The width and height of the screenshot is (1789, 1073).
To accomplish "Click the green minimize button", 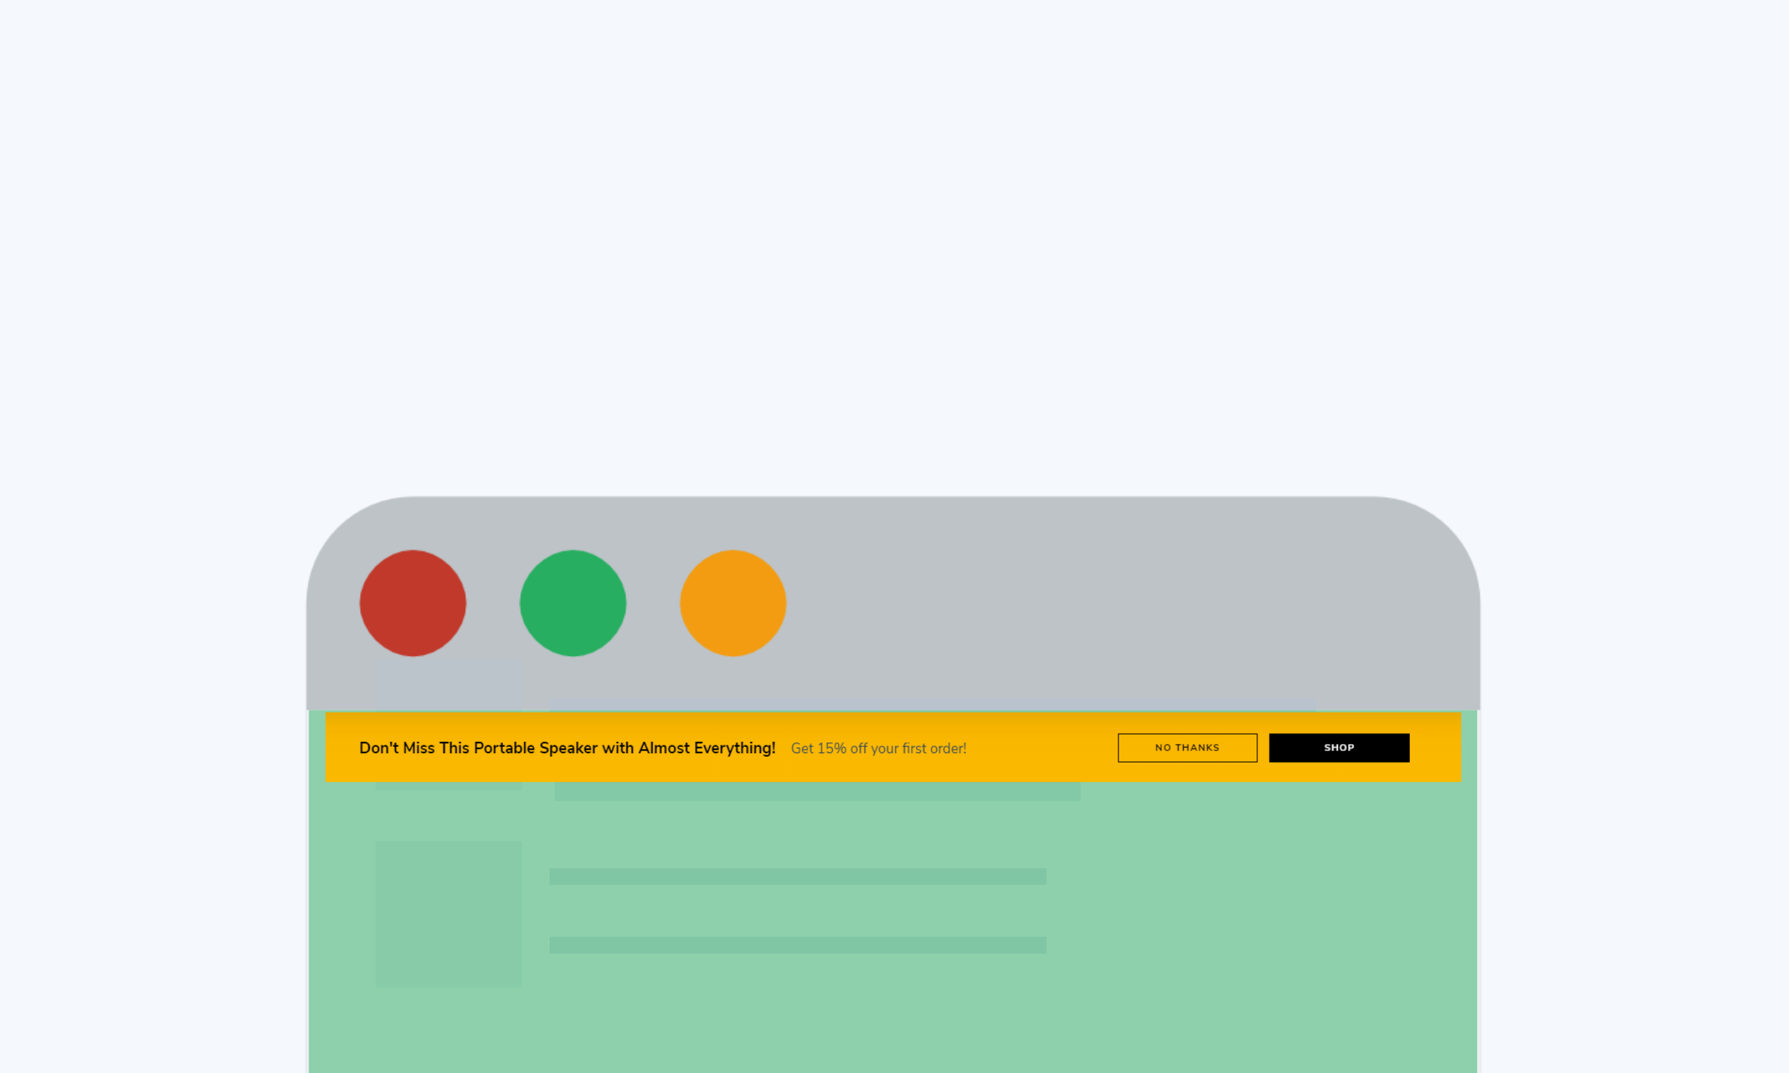I will pos(572,603).
